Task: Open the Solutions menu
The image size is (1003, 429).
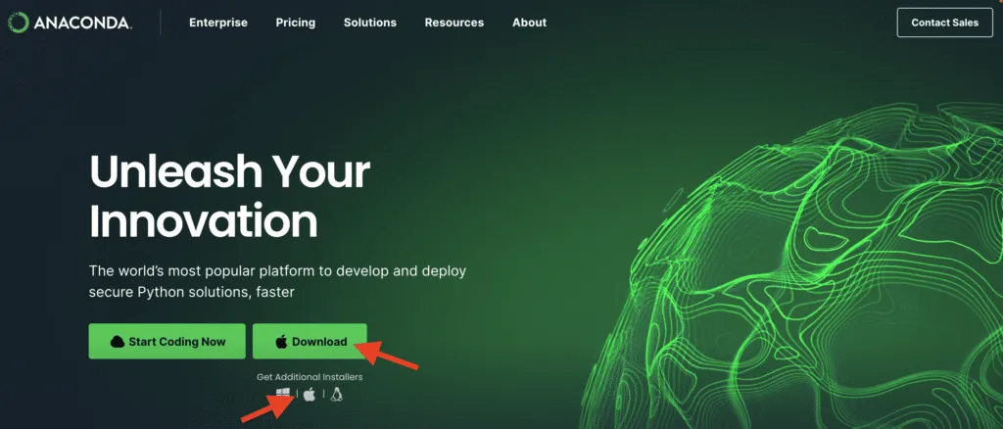Action: (369, 23)
